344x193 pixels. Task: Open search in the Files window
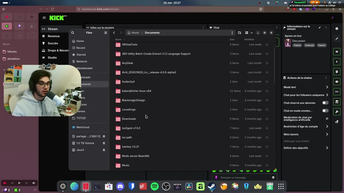coord(73,33)
